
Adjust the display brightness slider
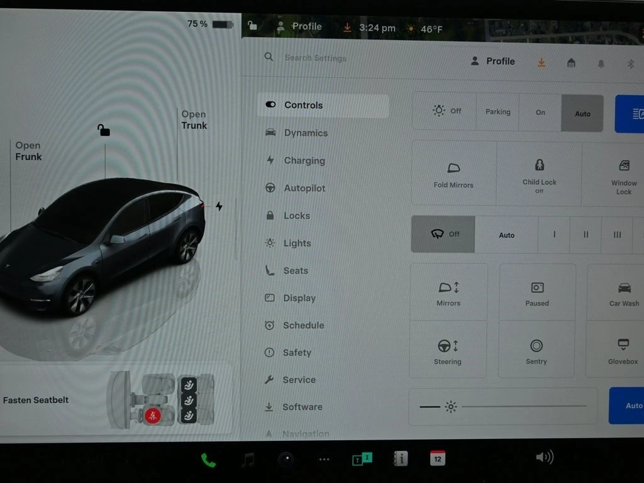click(523, 406)
